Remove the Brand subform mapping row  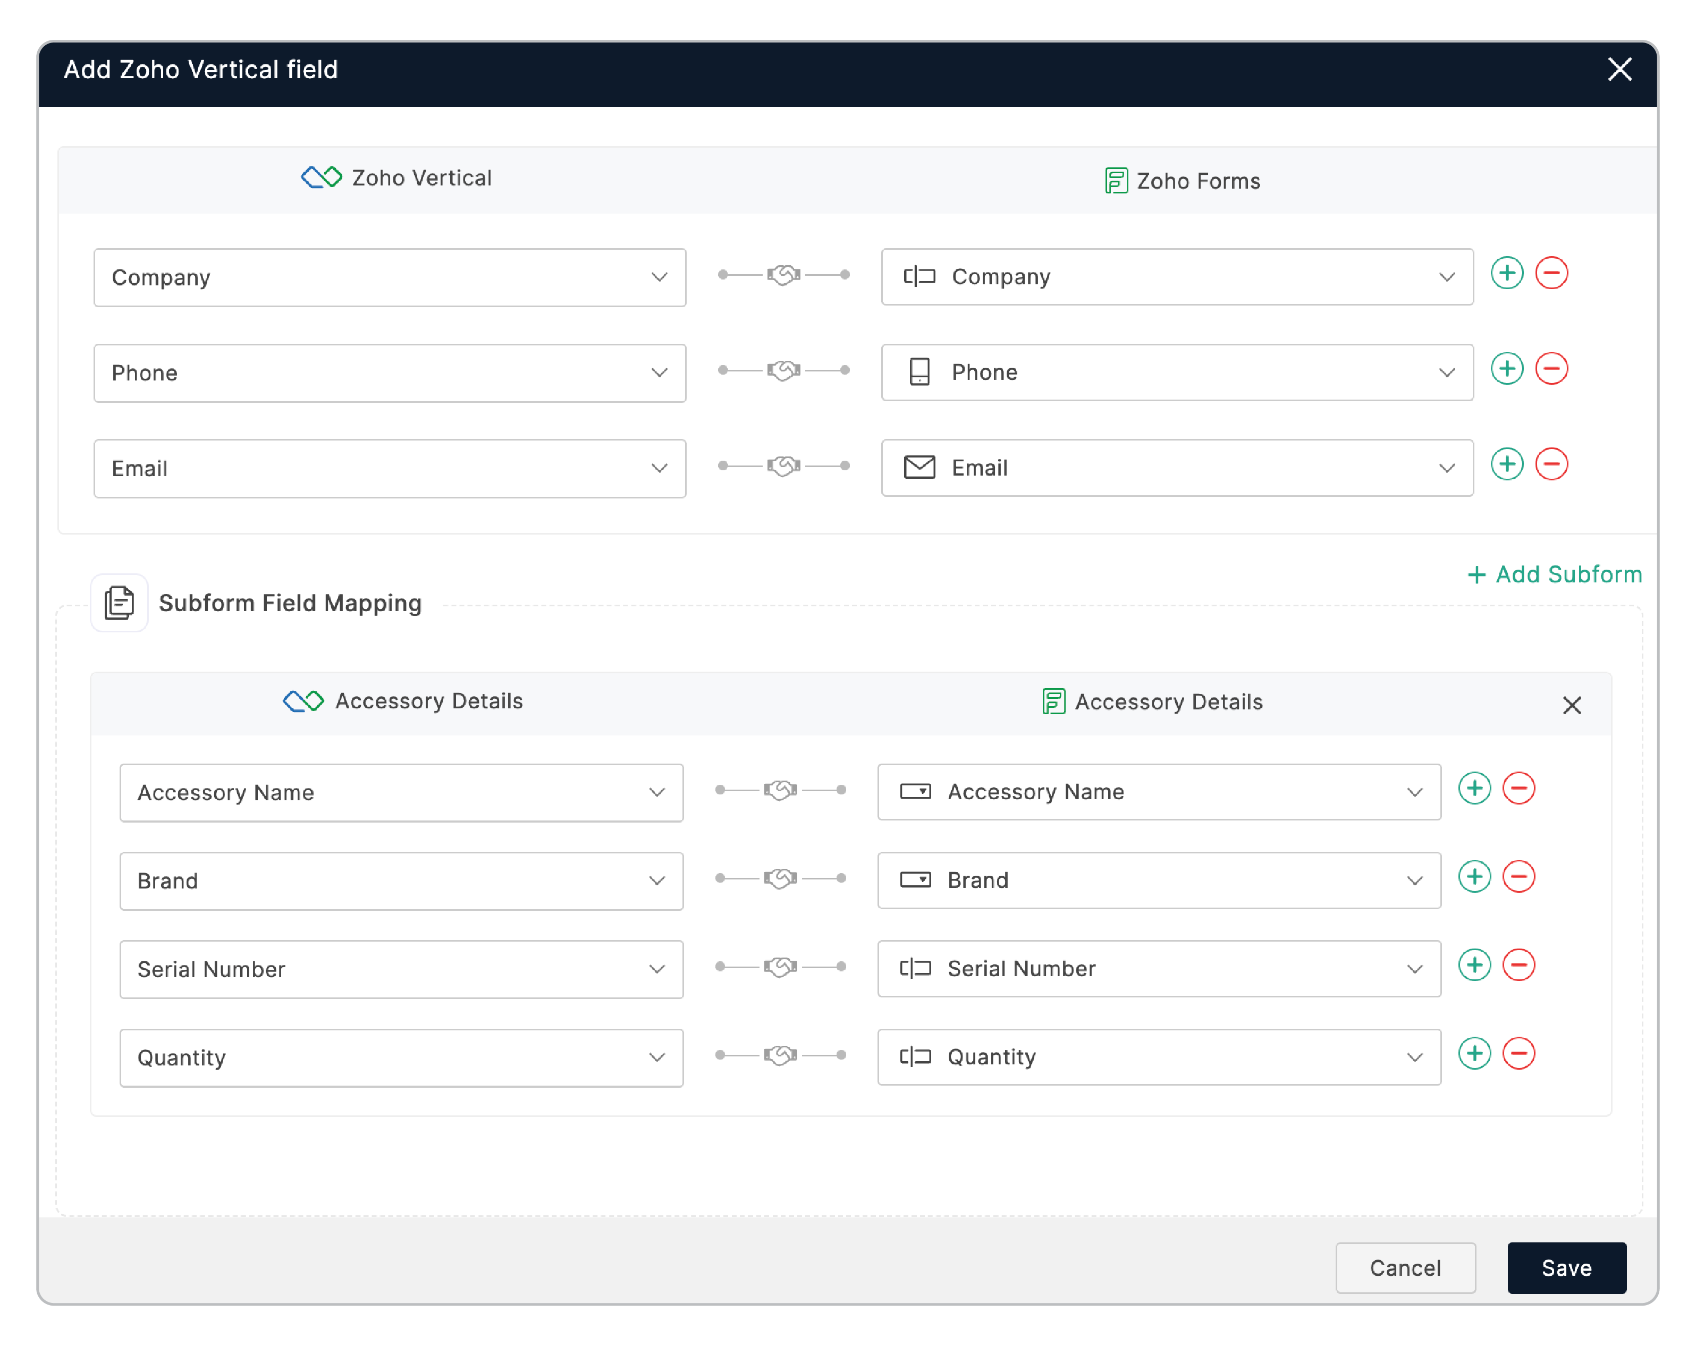pos(1518,876)
